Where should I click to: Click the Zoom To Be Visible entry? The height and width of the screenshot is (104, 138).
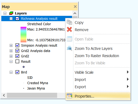98,63
